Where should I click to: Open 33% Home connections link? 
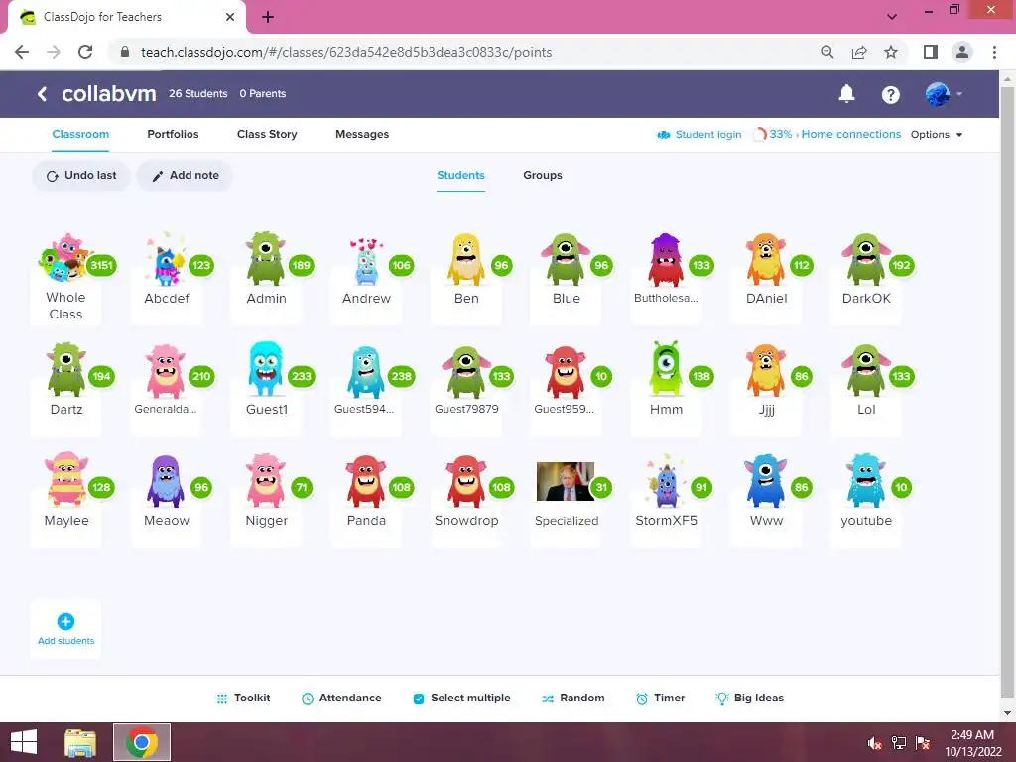pos(826,134)
